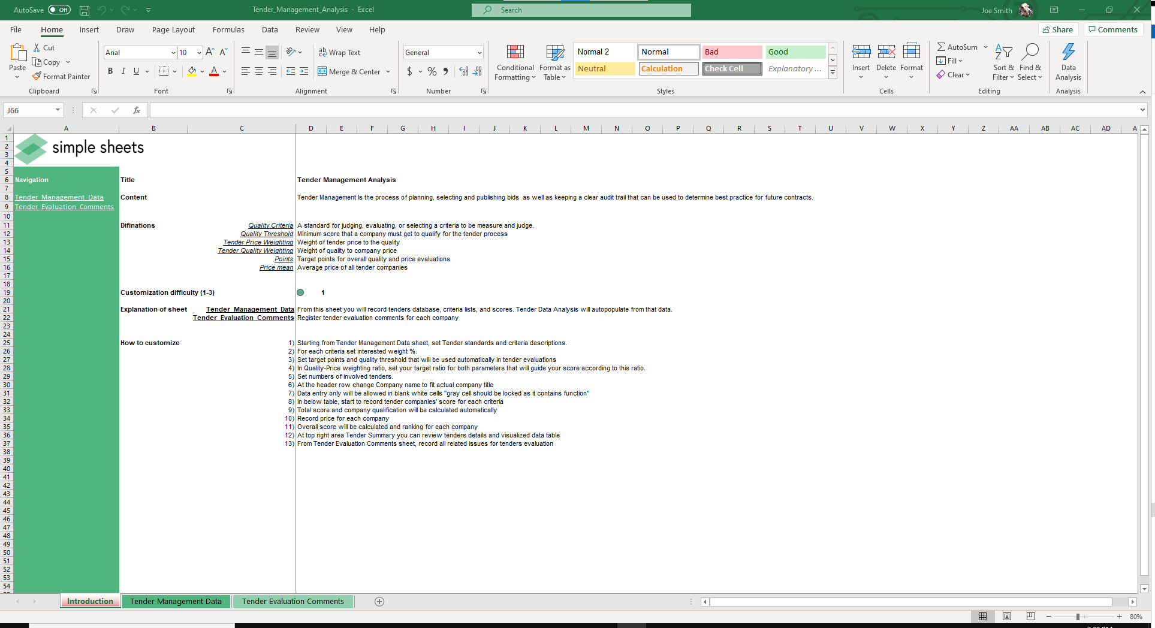Apply the yellow Fill Color bucket

tap(192, 71)
